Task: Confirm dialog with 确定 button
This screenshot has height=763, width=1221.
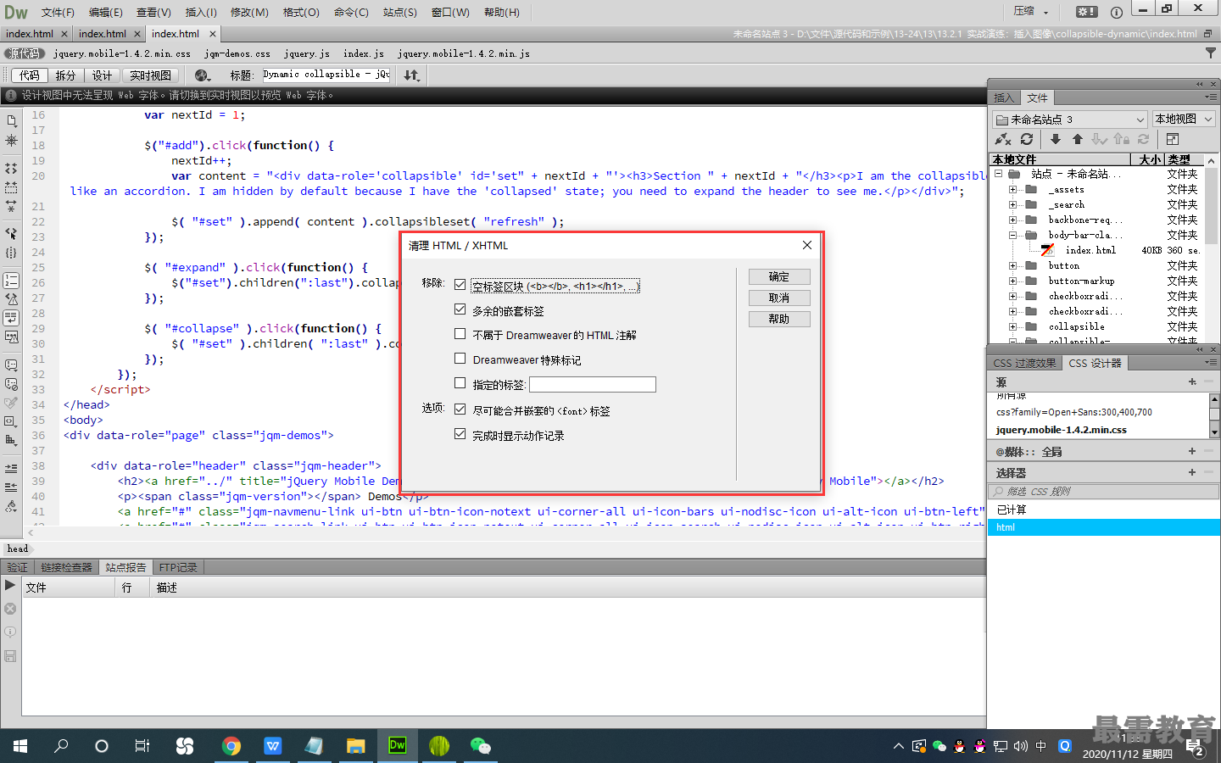Action: pyautogui.click(x=779, y=277)
